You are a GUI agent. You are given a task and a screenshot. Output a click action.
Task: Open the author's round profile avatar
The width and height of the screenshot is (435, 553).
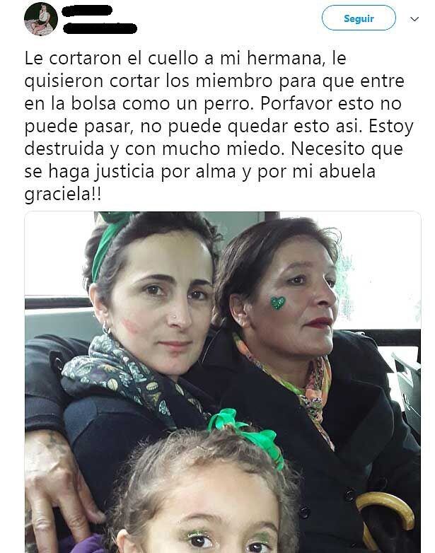click(x=40, y=18)
